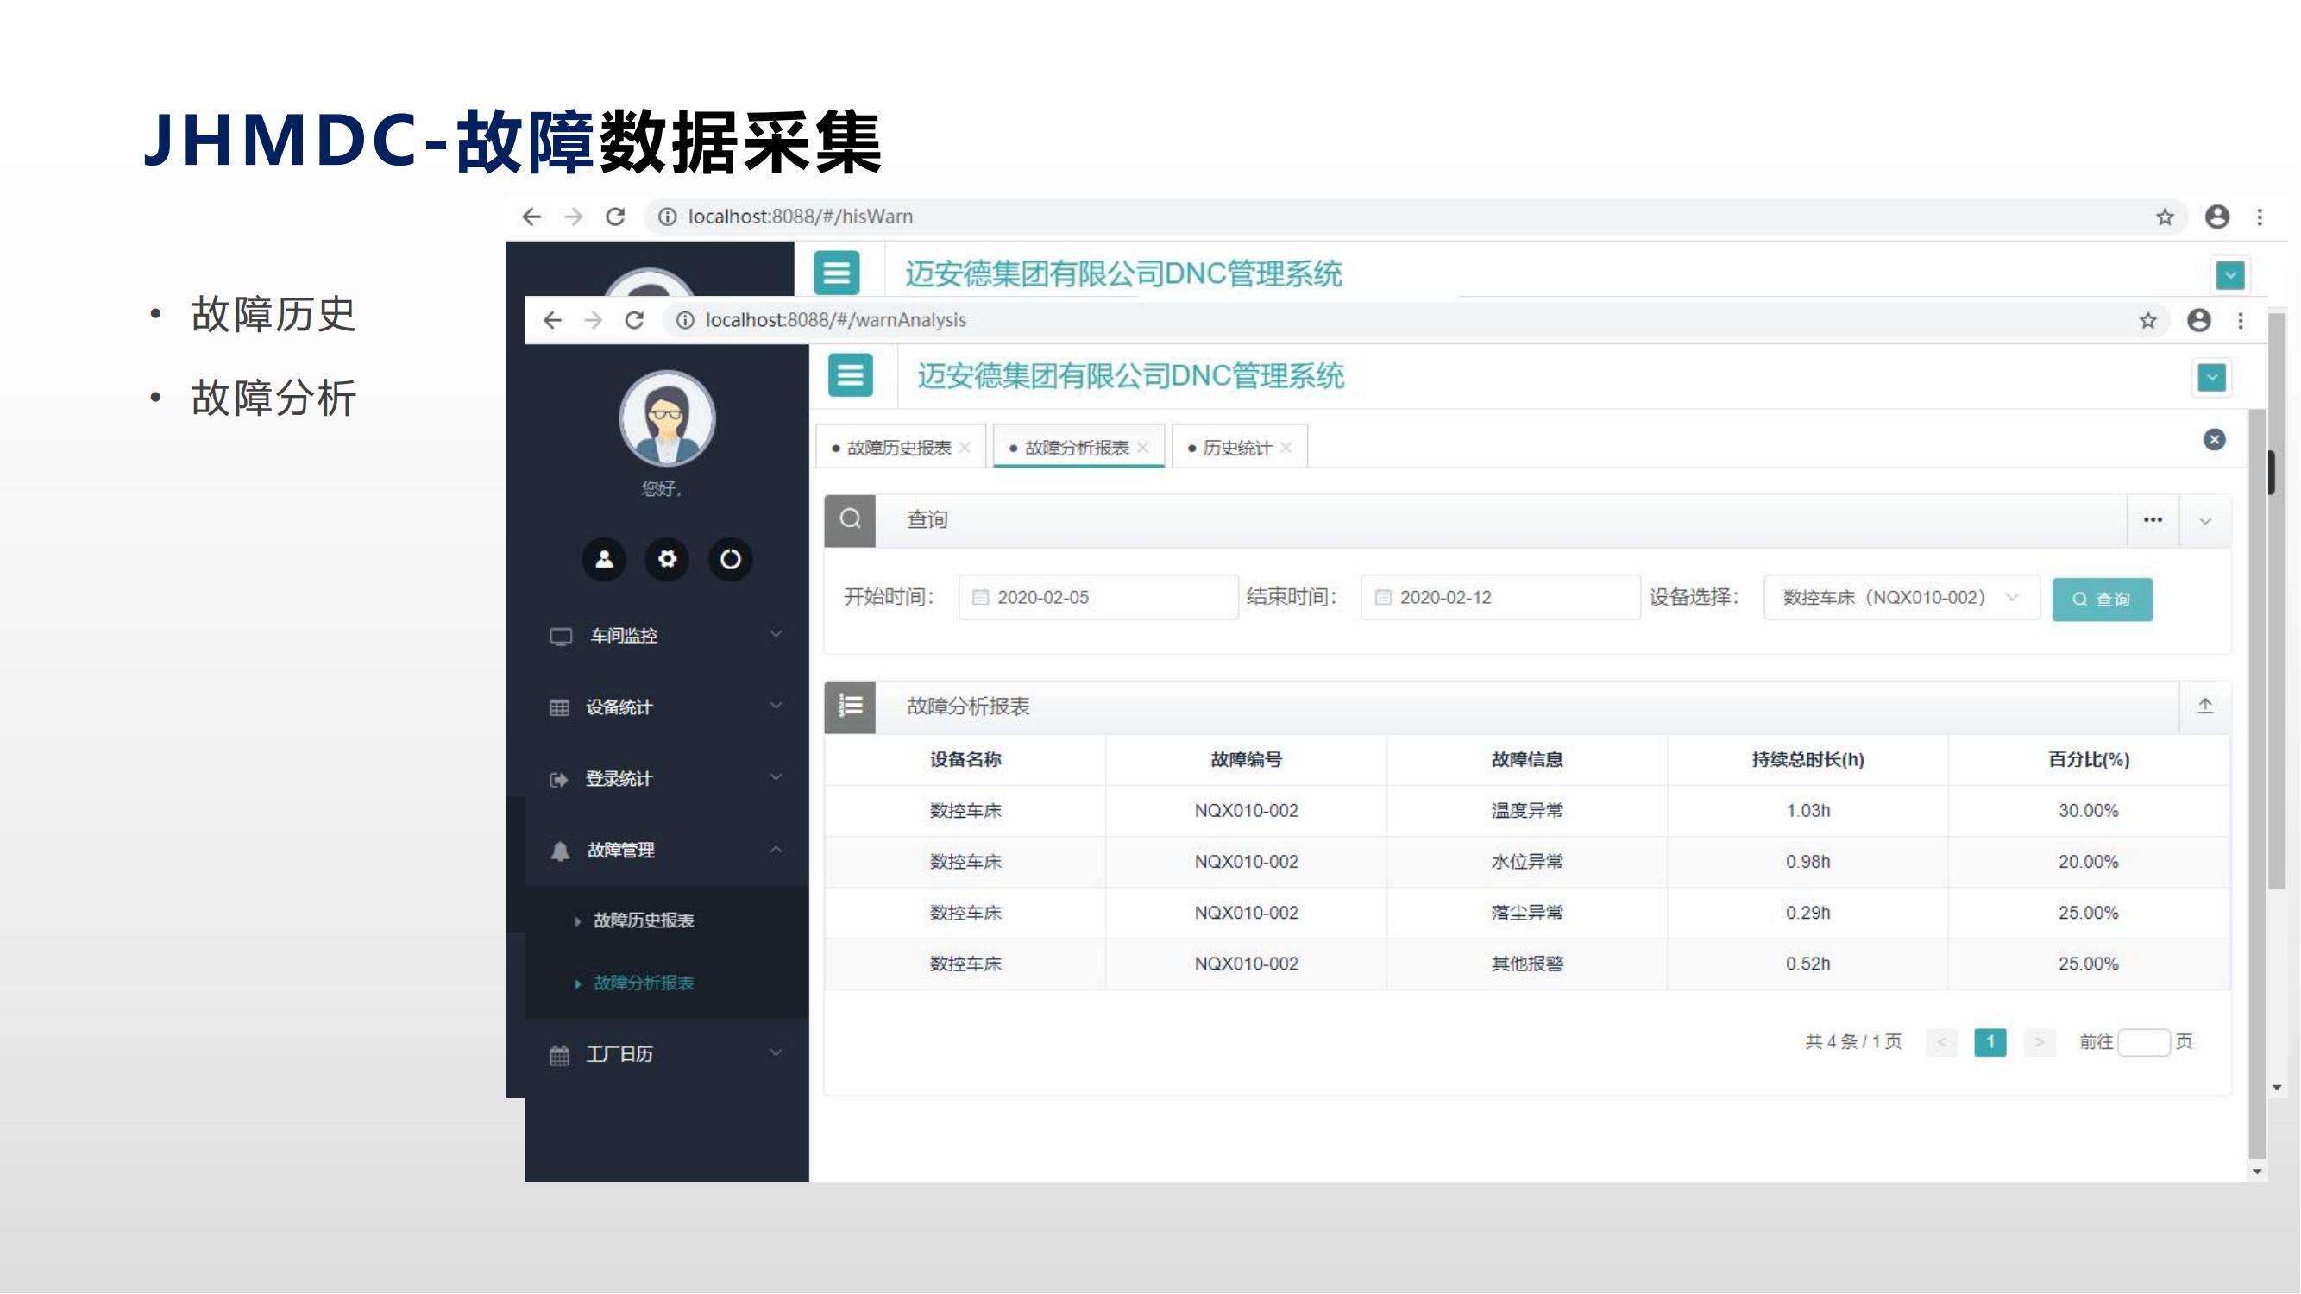Viewport: 2301px width, 1294px height.
Task: Switch to the 历史统计 tab
Action: click(x=1235, y=449)
